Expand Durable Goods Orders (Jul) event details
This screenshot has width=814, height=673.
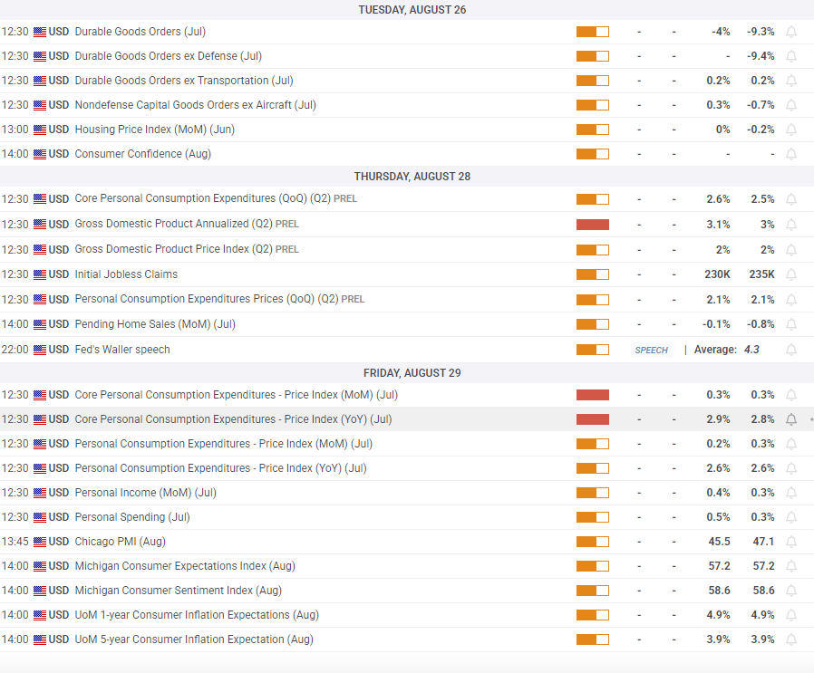[140, 32]
